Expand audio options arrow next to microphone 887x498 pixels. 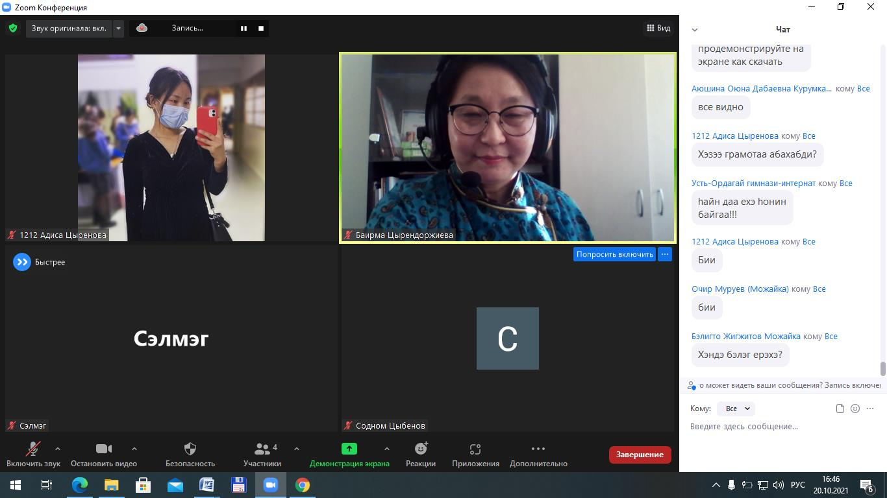click(x=58, y=449)
